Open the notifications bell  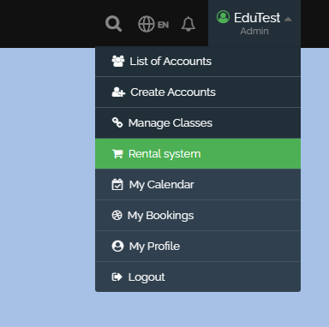point(188,24)
